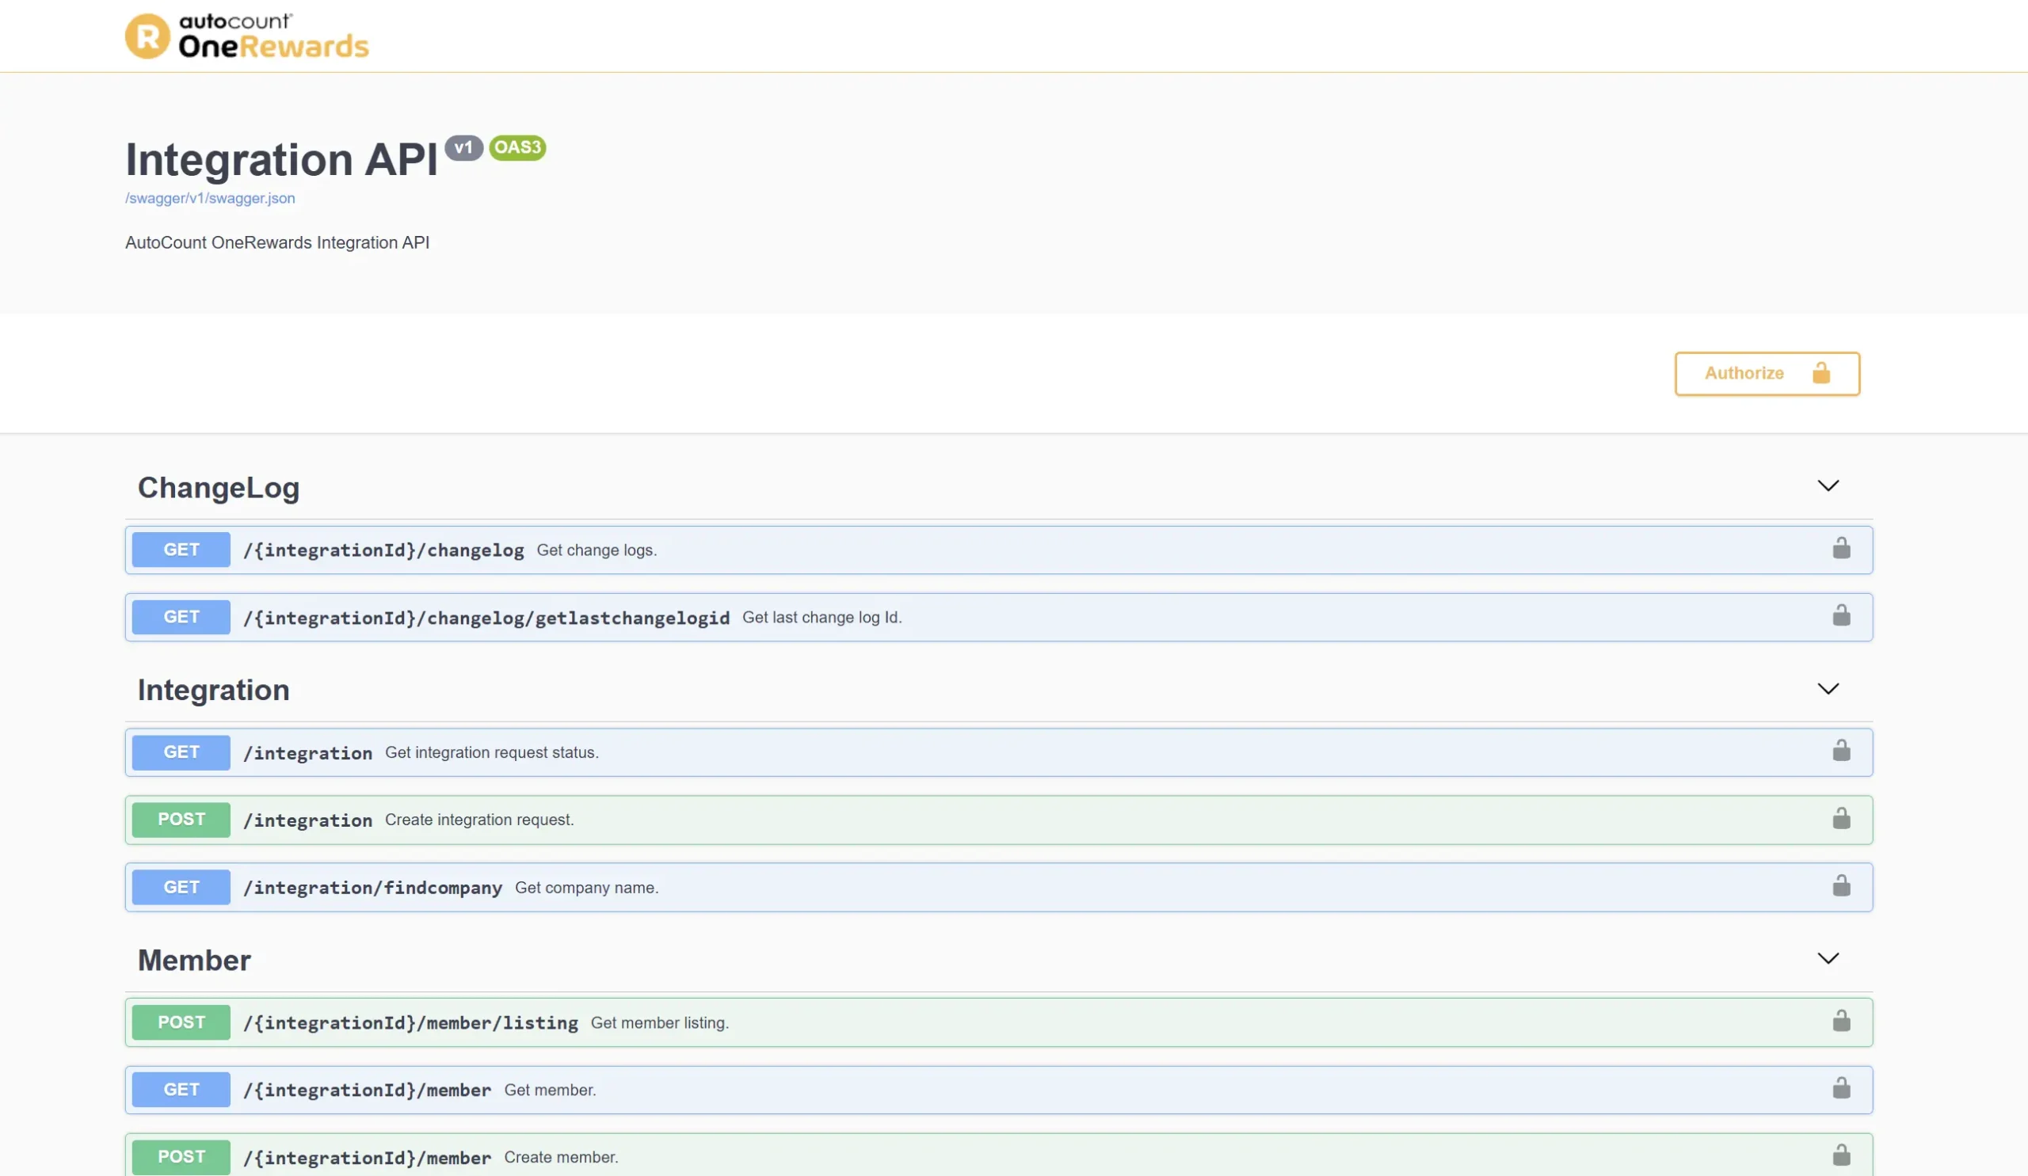The image size is (2028, 1176).
Task: Click the OAS3 badge
Action: [x=517, y=148]
